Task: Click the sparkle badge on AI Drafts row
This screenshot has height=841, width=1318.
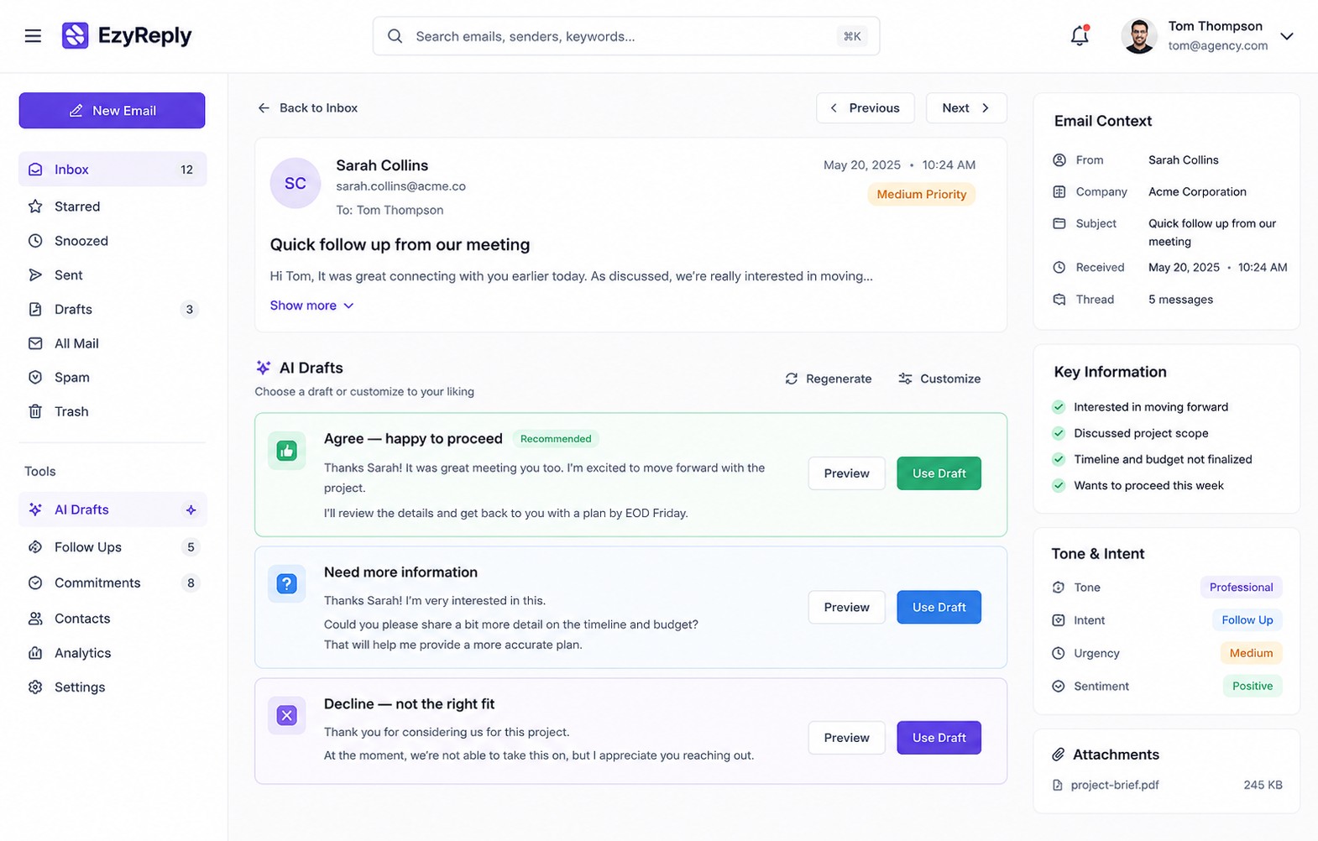Action: point(191,509)
